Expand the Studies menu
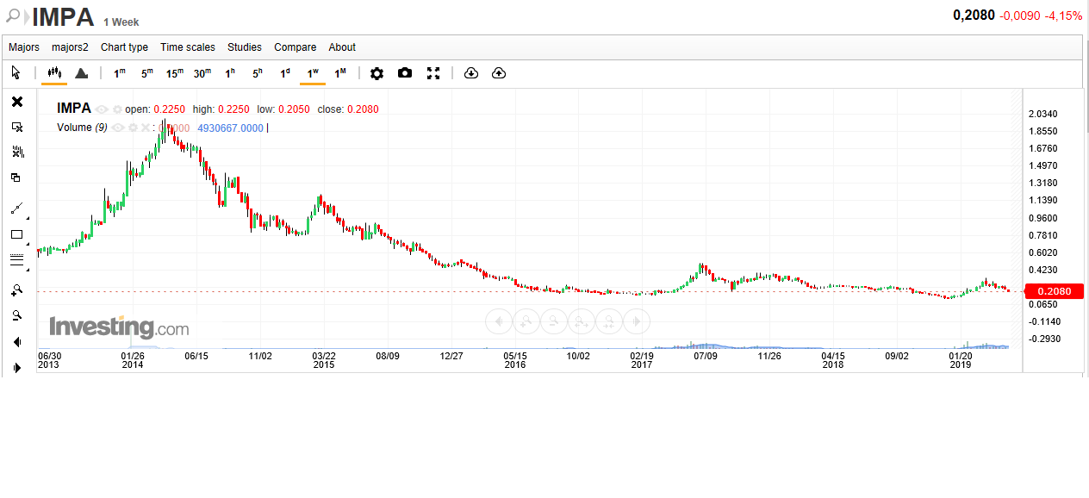The width and height of the screenshot is (1089, 498). pos(245,47)
